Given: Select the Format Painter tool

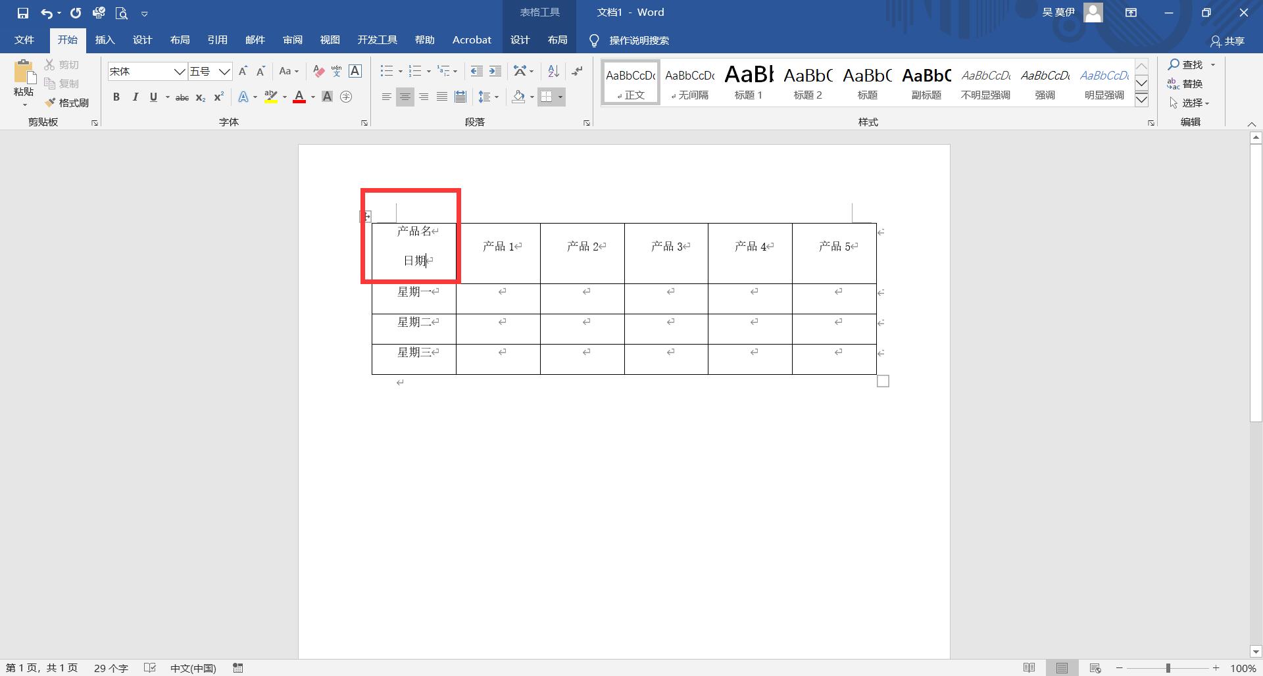Looking at the screenshot, I should tap(66, 103).
